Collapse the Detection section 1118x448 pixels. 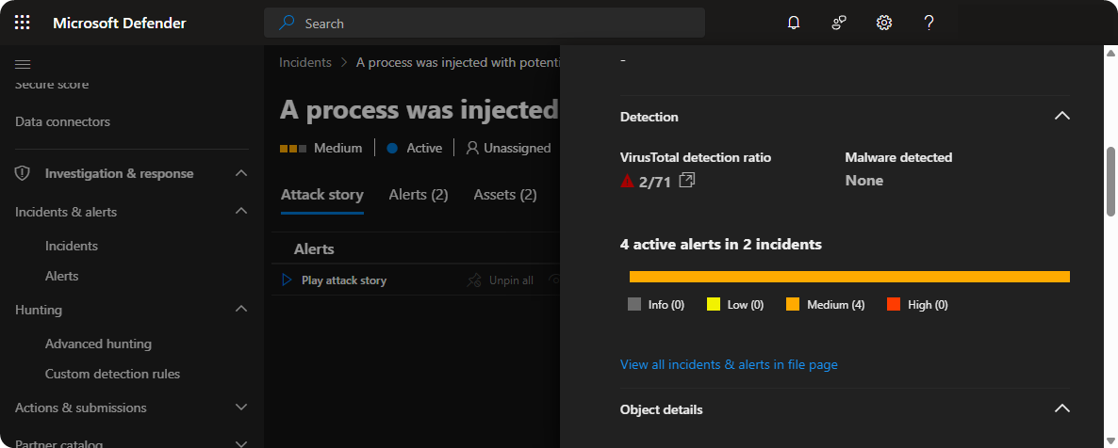click(x=1061, y=116)
